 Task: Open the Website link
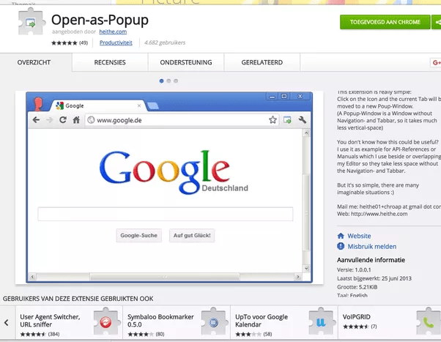pos(359,236)
